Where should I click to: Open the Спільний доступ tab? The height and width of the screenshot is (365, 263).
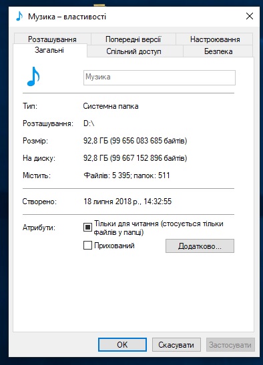(x=134, y=51)
